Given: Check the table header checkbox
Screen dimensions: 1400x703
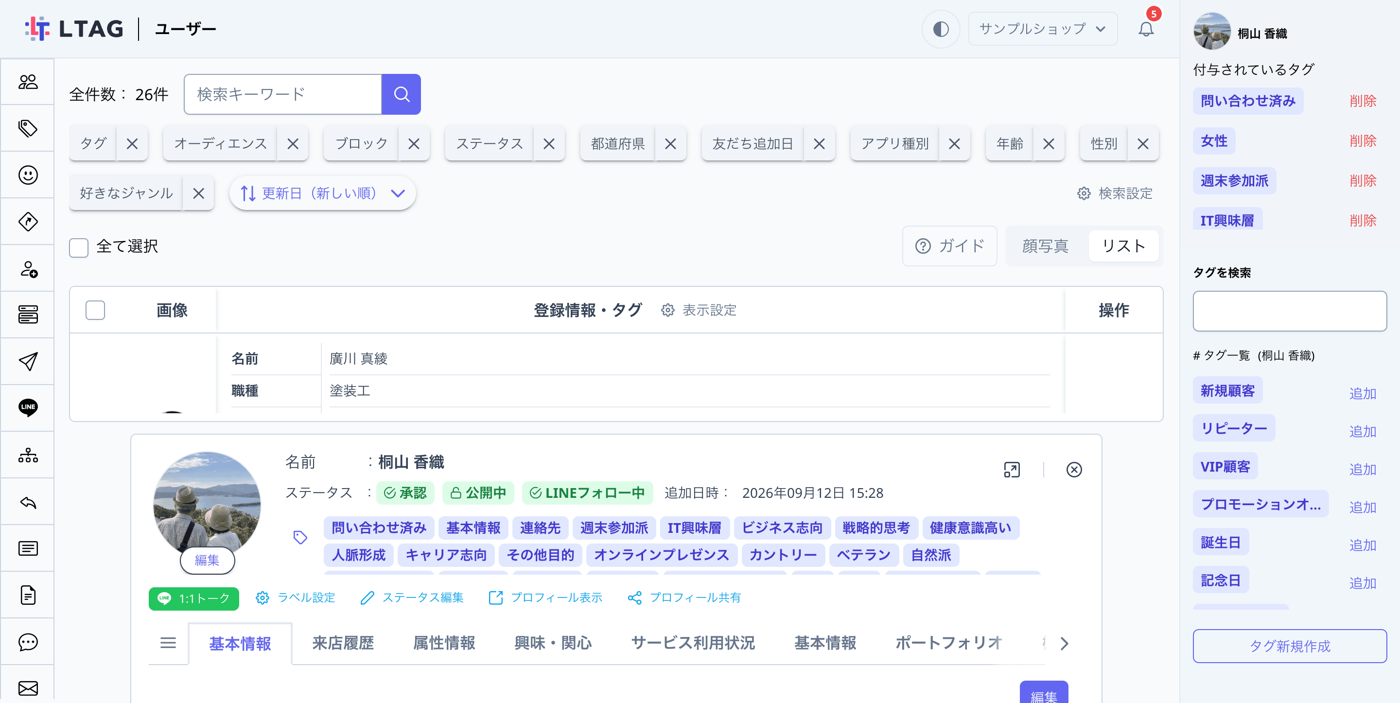Looking at the screenshot, I should click(x=95, y=311).
